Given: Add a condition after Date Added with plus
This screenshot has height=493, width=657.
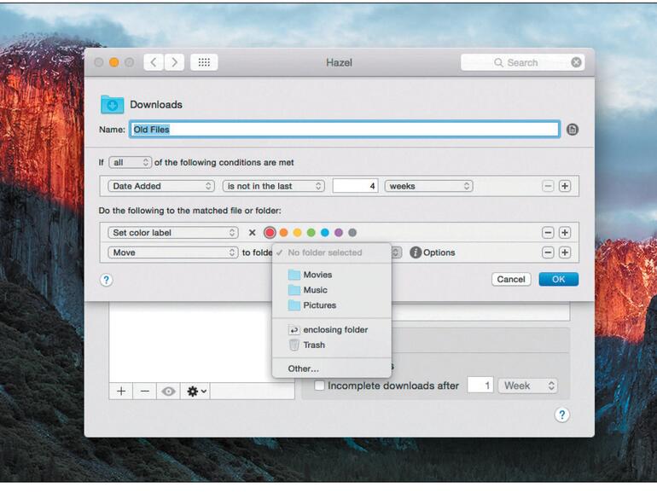Looking at the screenshot, I should 564,186.
